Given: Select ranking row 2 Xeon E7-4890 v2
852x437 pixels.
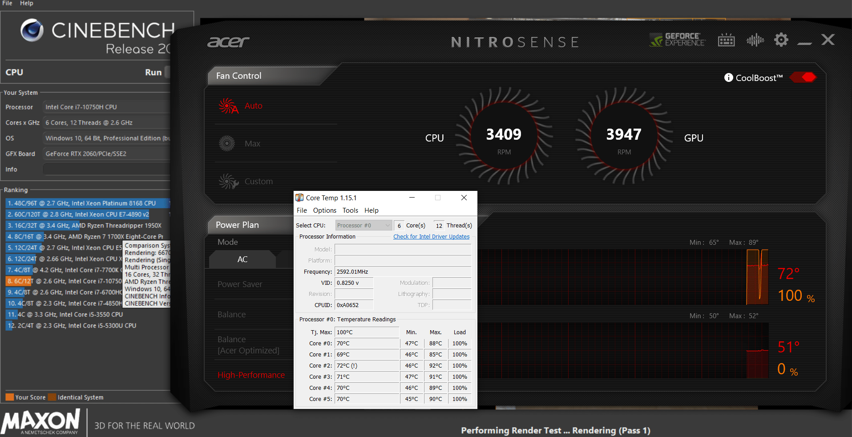Looking at the screenshot, I should [x=88, y=214].
